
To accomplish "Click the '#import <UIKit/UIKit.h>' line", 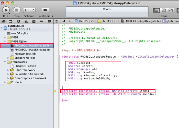I will click(x=81, y=50).
